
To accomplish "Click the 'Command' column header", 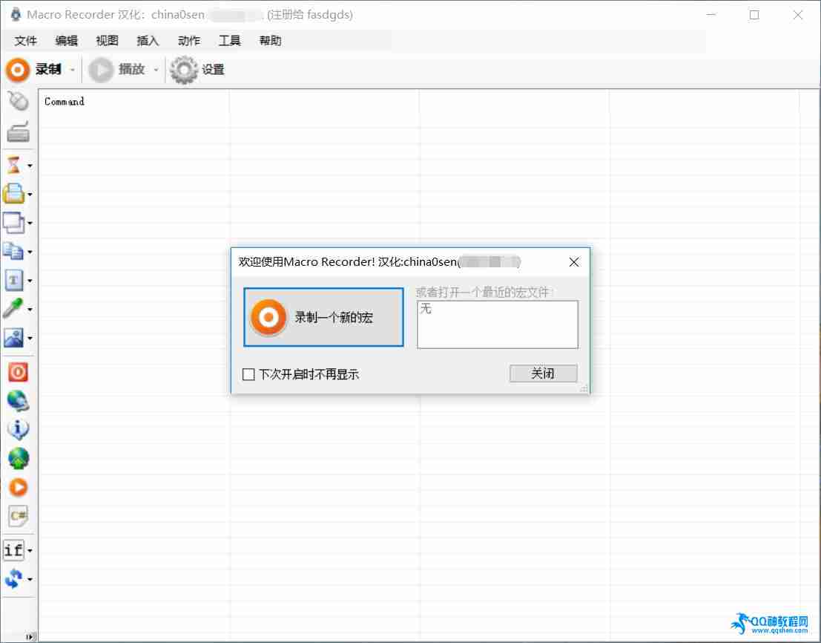I will click(x=64, y=102).
